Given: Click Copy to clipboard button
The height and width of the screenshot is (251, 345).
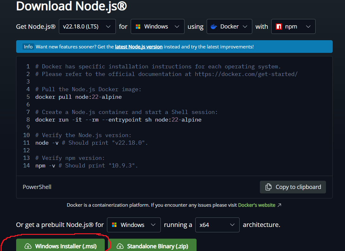Looking at the screenshot, I should 293,187.
